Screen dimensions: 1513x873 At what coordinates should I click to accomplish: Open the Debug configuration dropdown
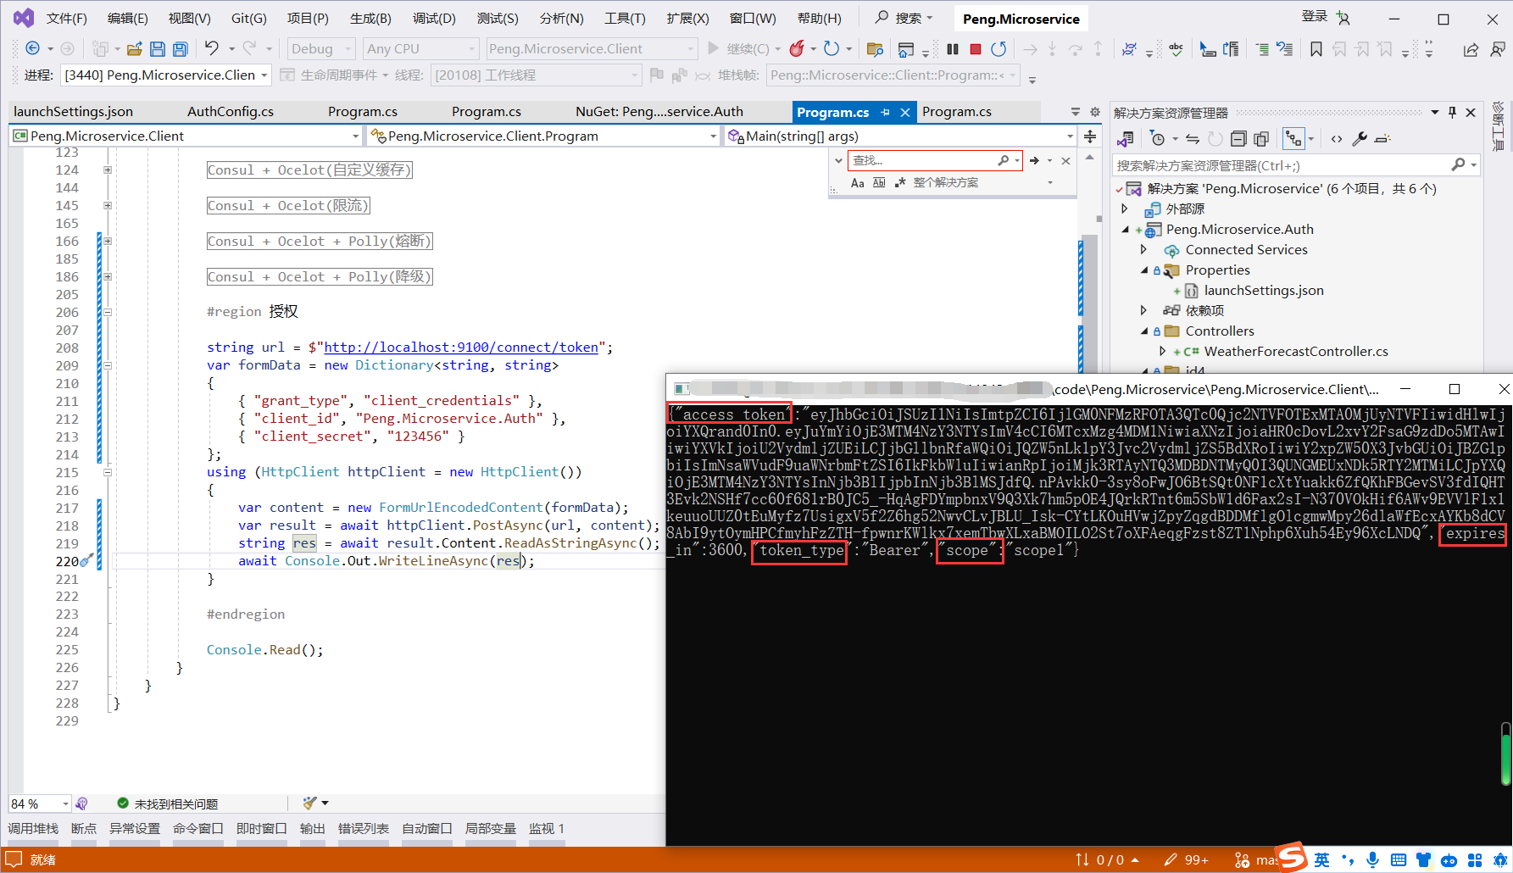point(320,49)
